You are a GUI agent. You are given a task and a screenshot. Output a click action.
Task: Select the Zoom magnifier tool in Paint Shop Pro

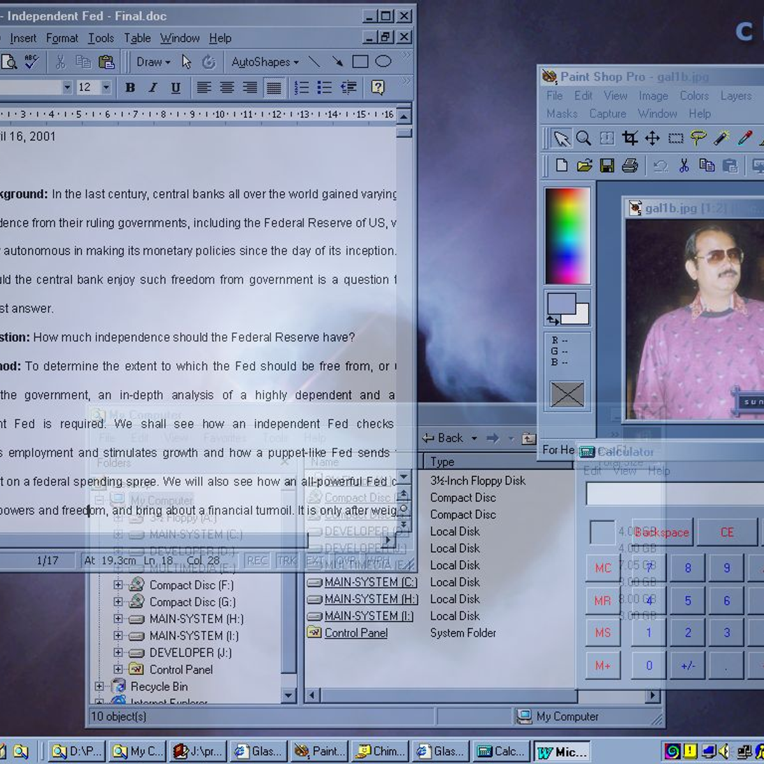pos(583,138)
